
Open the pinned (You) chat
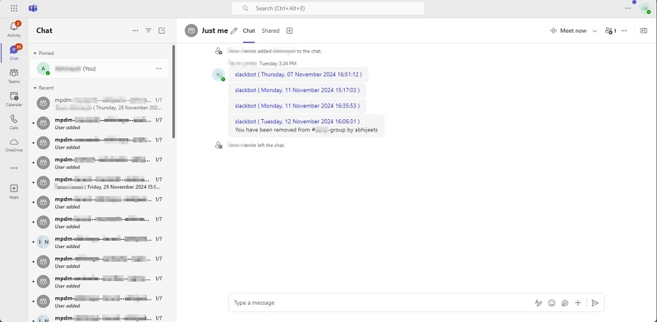coord(99,68)
